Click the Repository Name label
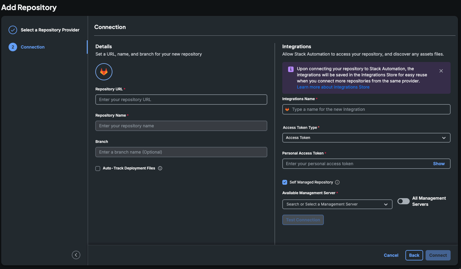The width and height of the screenshot is (461, 269). (111, 115)
